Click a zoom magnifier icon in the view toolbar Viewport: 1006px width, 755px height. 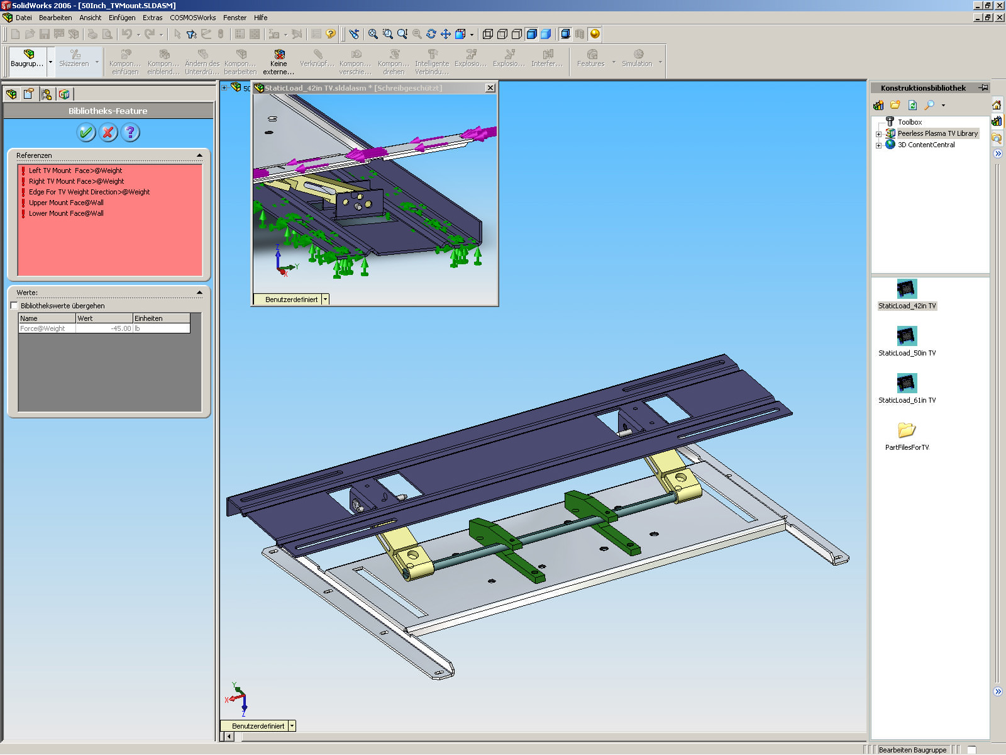pos(372,35)
